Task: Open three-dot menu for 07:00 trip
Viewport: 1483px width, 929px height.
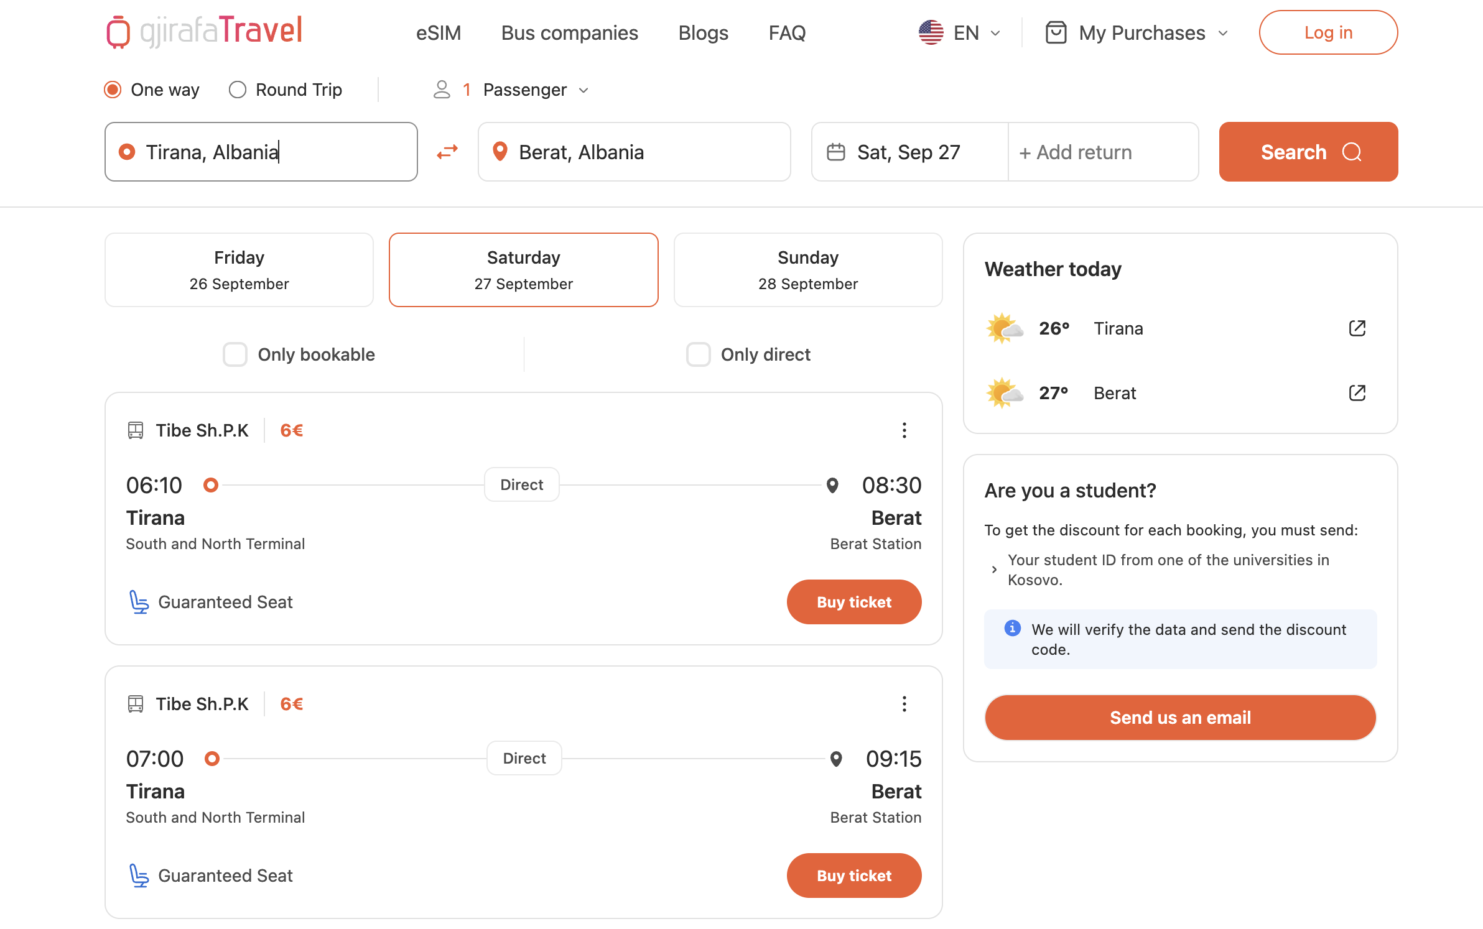Action: click(x=904, y=704)
